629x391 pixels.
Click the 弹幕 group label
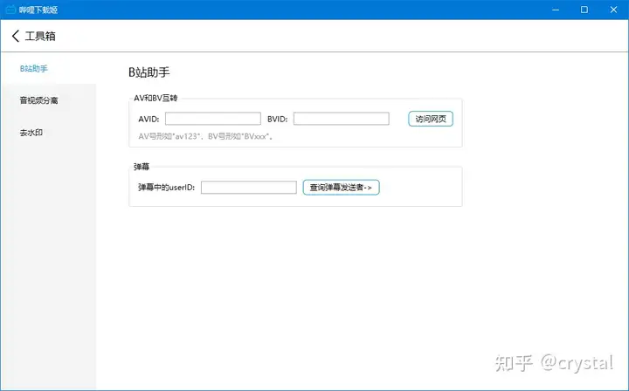tap(142, 167)
